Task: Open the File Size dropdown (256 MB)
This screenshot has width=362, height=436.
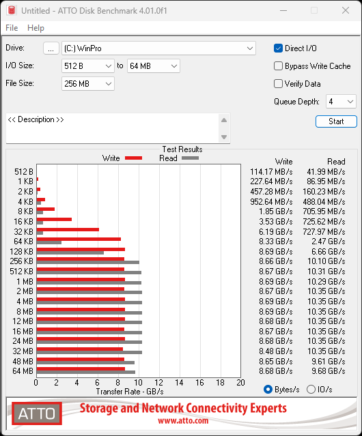Action: 88,84
